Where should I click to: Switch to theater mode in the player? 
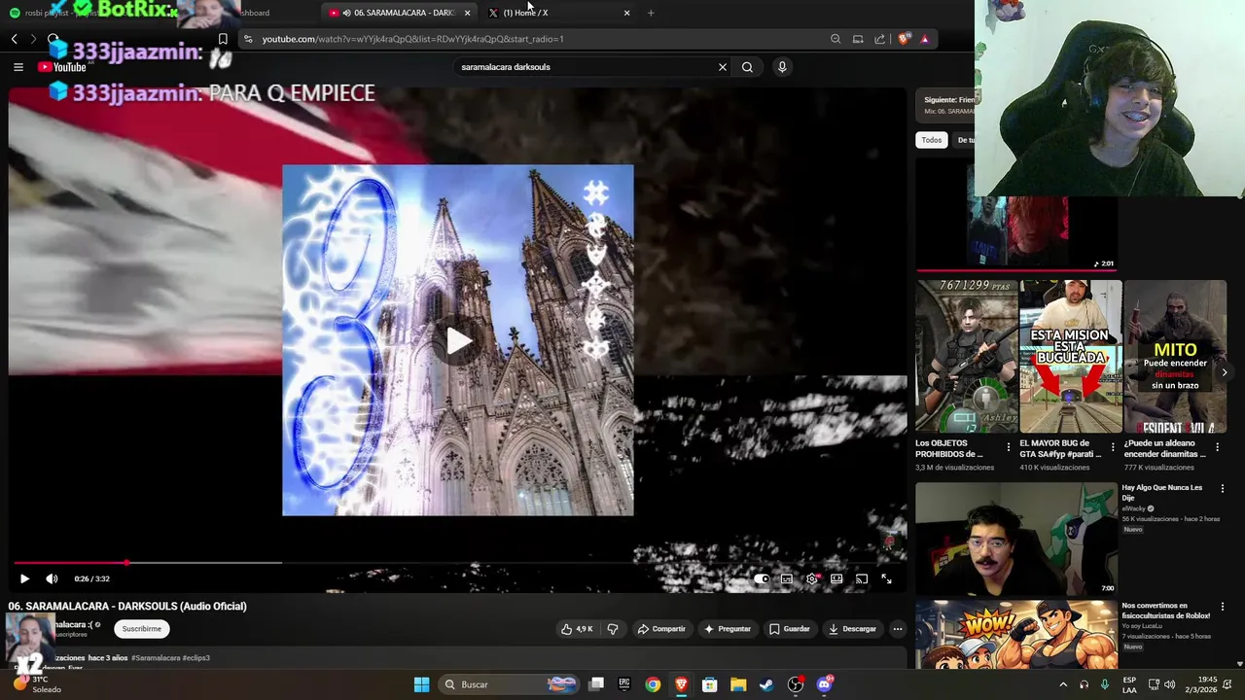836,578
